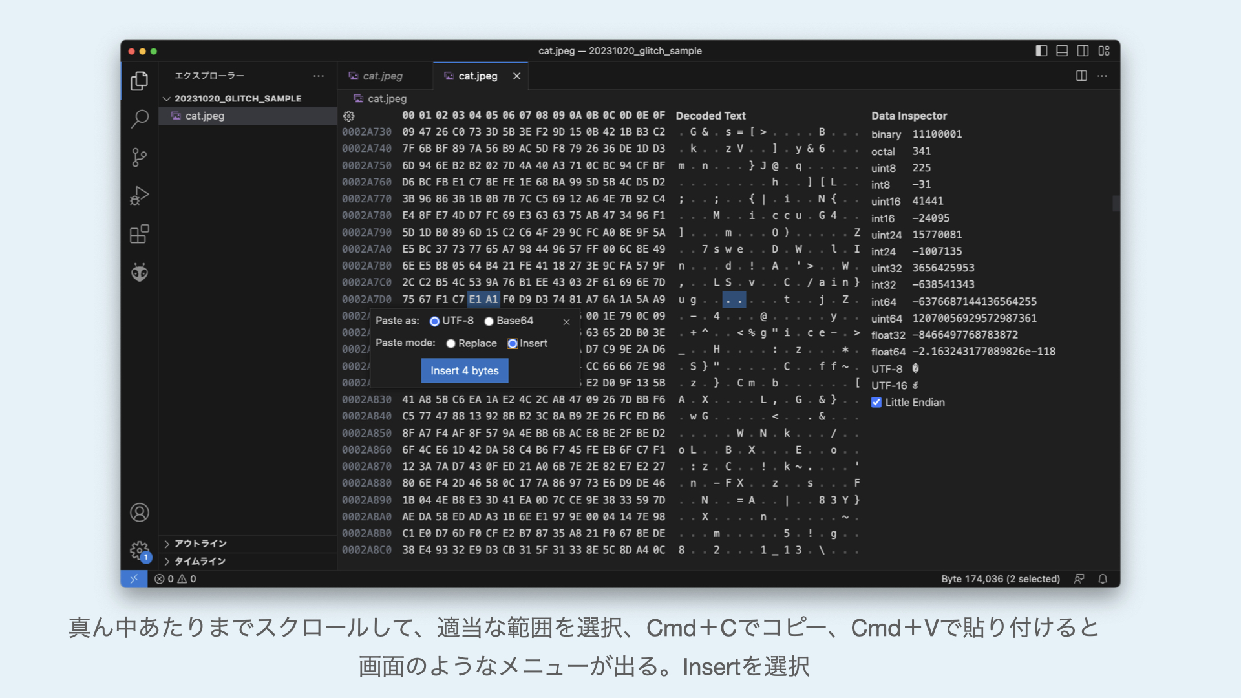Select cat.jpeg in the explorer tree
Image resolution: width=1241 pixels, height=698 pixels.
204,116
